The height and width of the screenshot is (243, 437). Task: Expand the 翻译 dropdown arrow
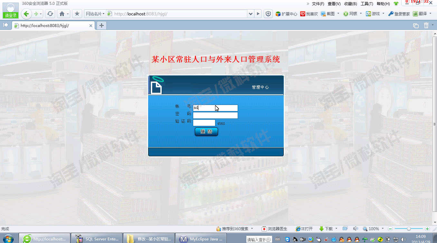click(431, 14)
